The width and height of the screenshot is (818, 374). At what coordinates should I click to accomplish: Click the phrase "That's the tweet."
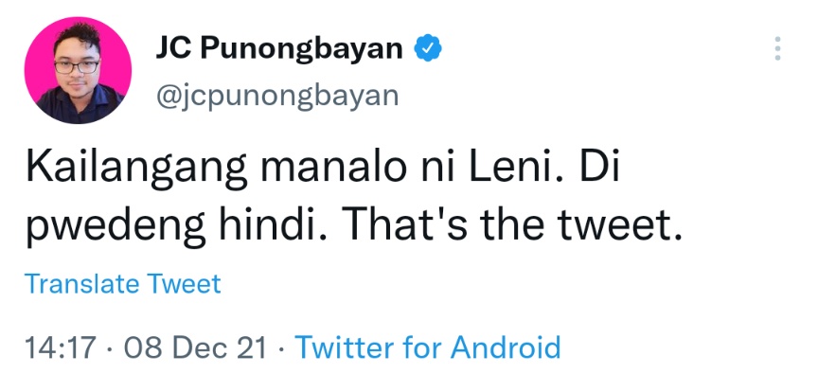click(x=515, y=226)
